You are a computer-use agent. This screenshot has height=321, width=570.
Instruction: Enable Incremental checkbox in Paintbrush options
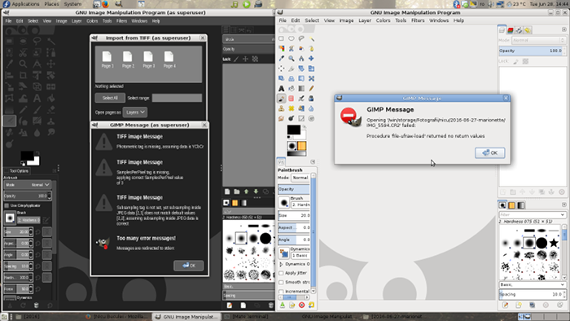point(281,291)
